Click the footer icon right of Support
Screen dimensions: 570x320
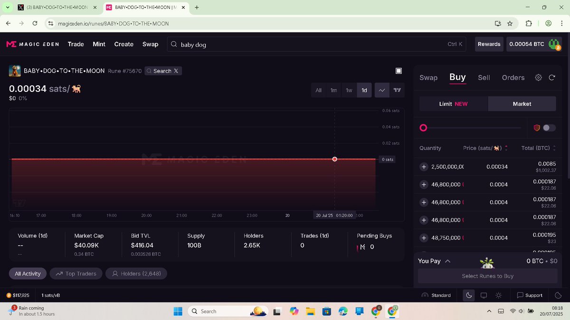pos(558,295)
